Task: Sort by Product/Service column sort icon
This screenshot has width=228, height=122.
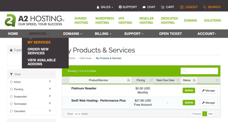Action: [x=129, y=80]
